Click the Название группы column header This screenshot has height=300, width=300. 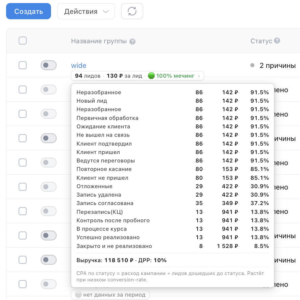[x=99, y=41]
